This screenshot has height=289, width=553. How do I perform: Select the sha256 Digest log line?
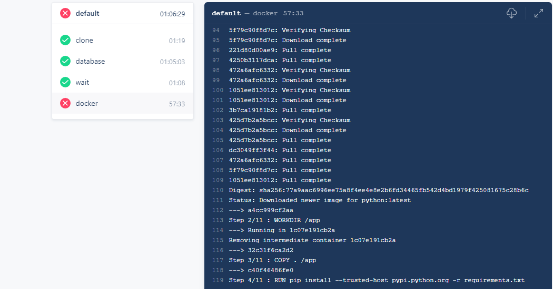pos(379,191)
